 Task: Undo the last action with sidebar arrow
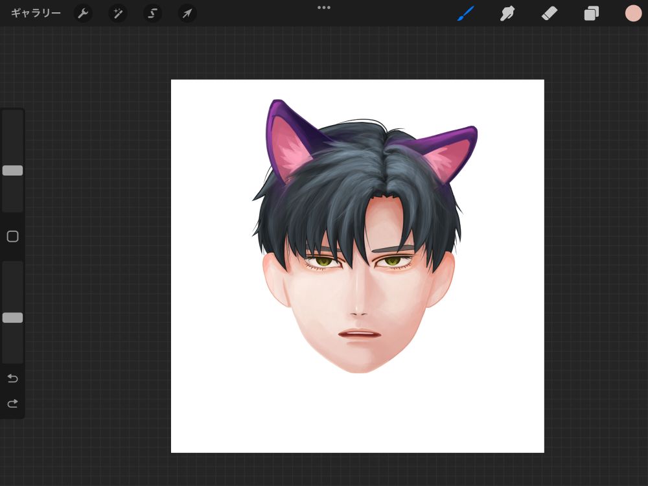pos(12,378)
